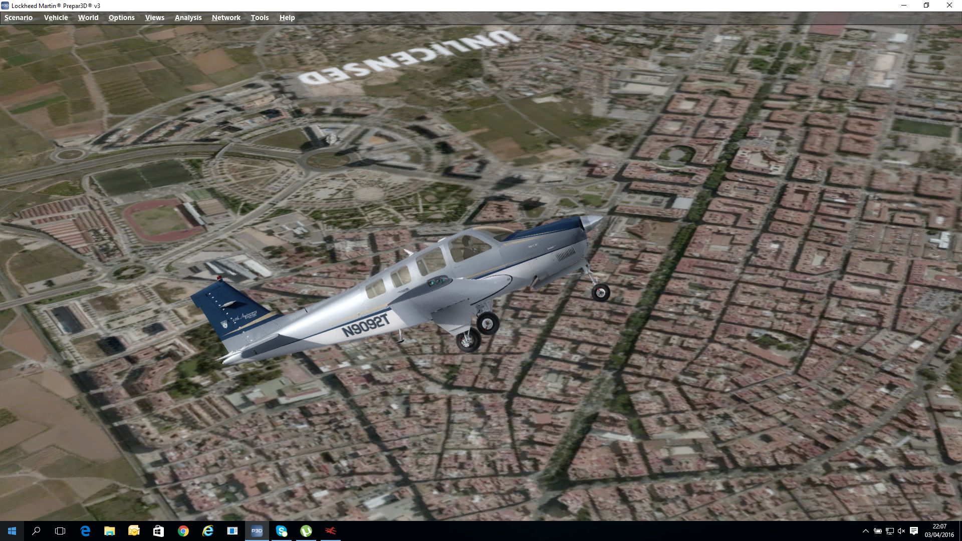Viewport: 962px width, 541px height.
Task: Open the Vehicle menu
Action: pyautogui.click(x=56, y=18)
